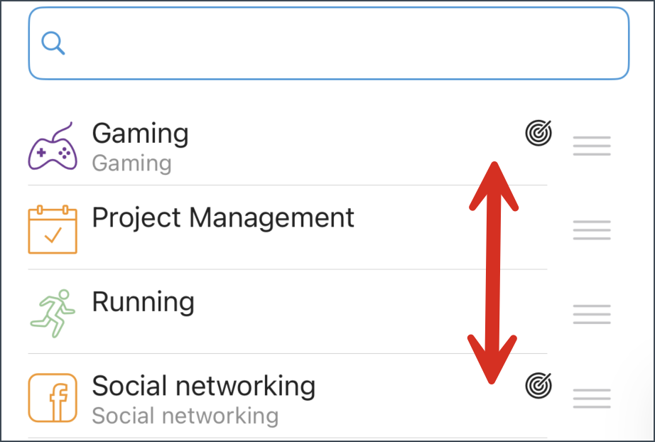Click the drag handle for Social networking
Screen dimensions: 655x442
[592, 398]
